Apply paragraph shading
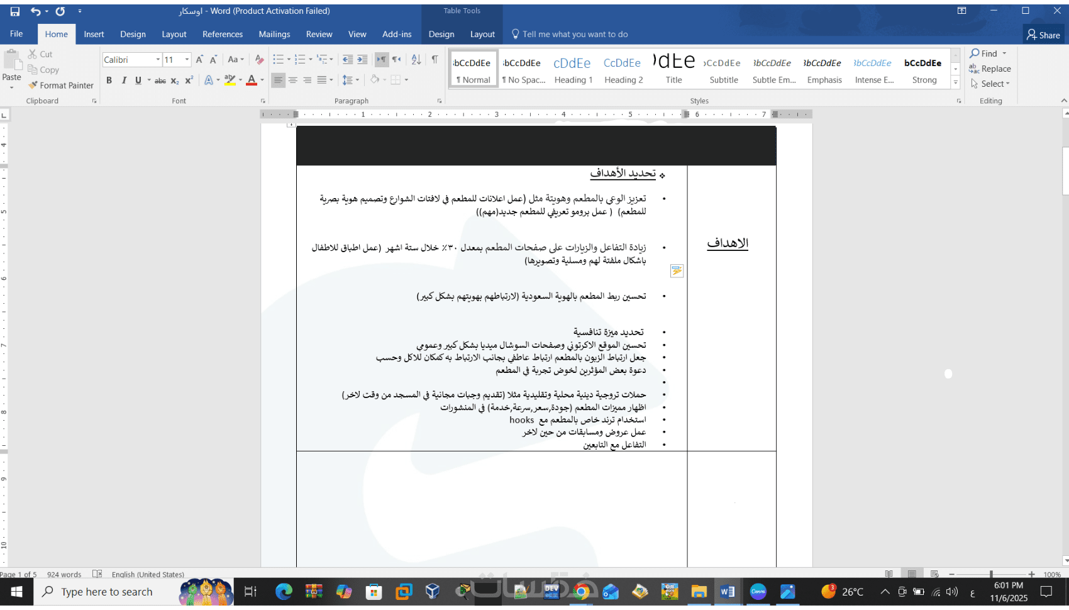Viewport: 1069px width, 610px height. (375, 80)
